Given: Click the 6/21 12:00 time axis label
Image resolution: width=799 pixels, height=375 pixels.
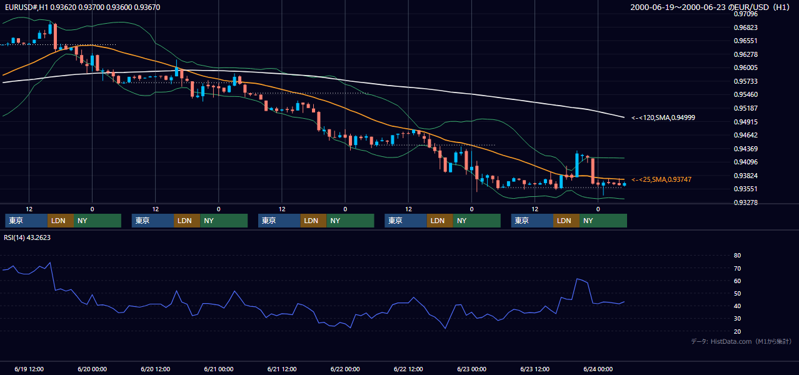Looking at the screenshot, I should [282, 369].
